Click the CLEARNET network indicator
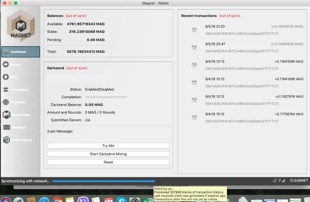Image resolution: width=310 pixels, height=202 pixels. (299, 180)
